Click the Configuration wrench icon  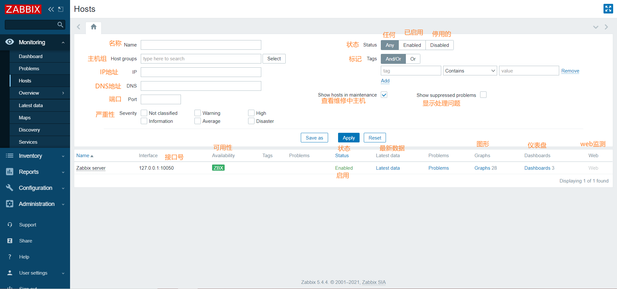coord(10,188)
